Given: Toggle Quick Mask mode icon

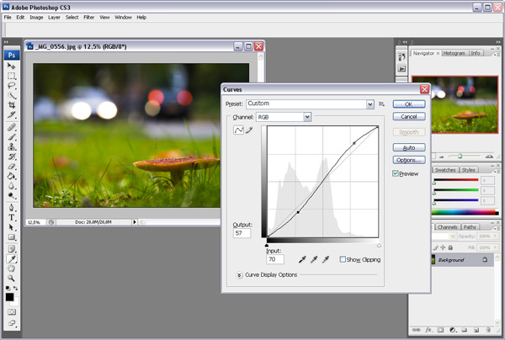Looking at the screenshot, I should click(12, 311).
